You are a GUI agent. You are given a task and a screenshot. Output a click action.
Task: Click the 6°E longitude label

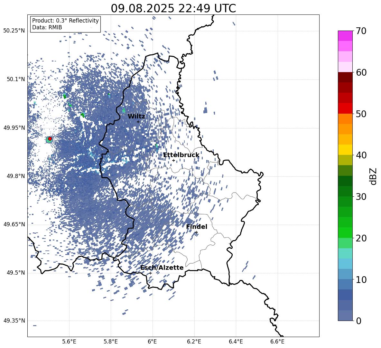pyautogui.click(x=152, y=342)
